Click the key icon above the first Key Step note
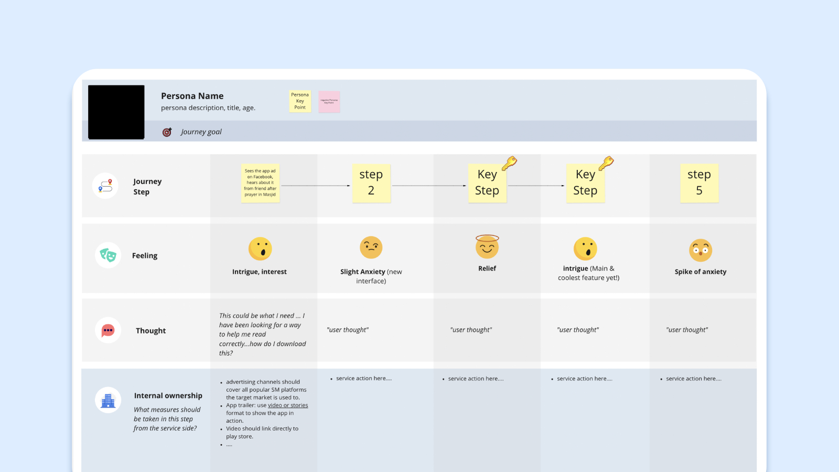Image resolution: width=839 pixels, height=472 pixels. click(x=509, y=163)
